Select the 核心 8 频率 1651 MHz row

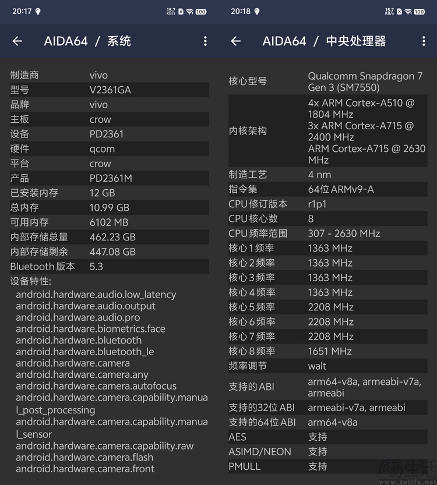pyautogui.click(x=327, y=351)
